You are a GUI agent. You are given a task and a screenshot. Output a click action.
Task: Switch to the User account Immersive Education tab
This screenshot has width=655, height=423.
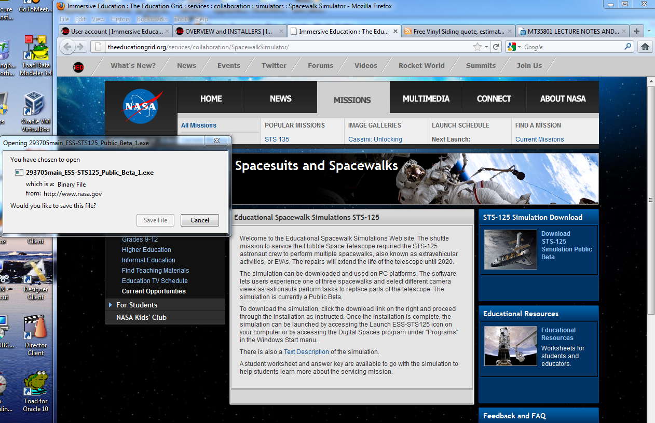click(x=115, y=31)
